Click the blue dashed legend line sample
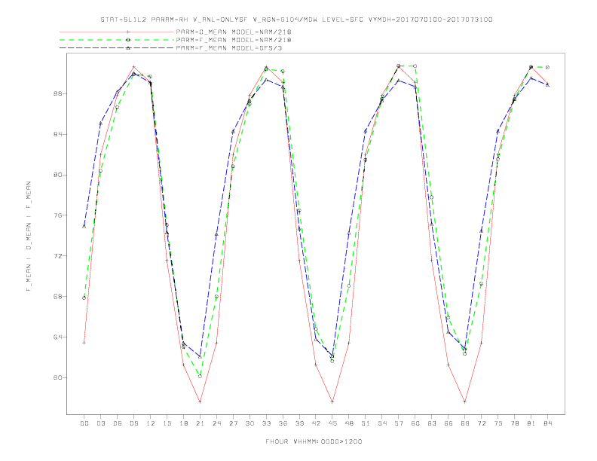 click(117, 48)
